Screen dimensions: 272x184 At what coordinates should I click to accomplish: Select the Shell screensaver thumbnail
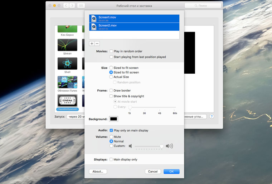(67, 64)
